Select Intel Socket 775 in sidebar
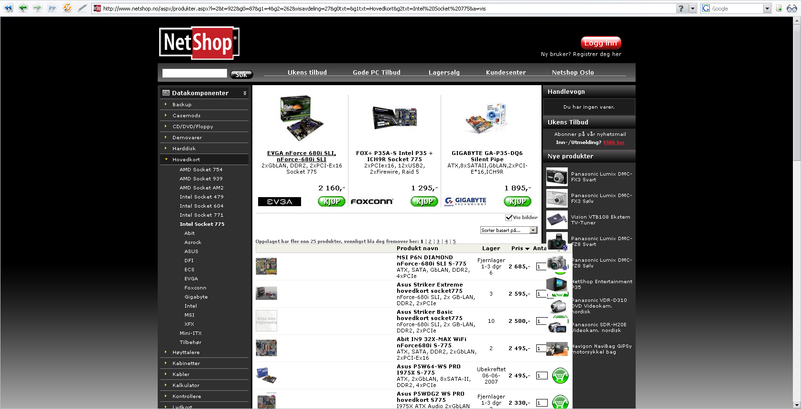 (202, 224)
